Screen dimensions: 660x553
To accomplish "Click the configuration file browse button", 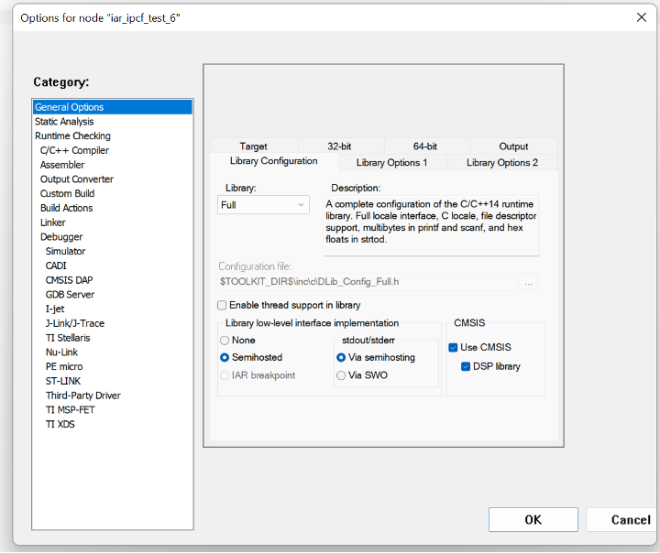I will (x=528, y=283).
